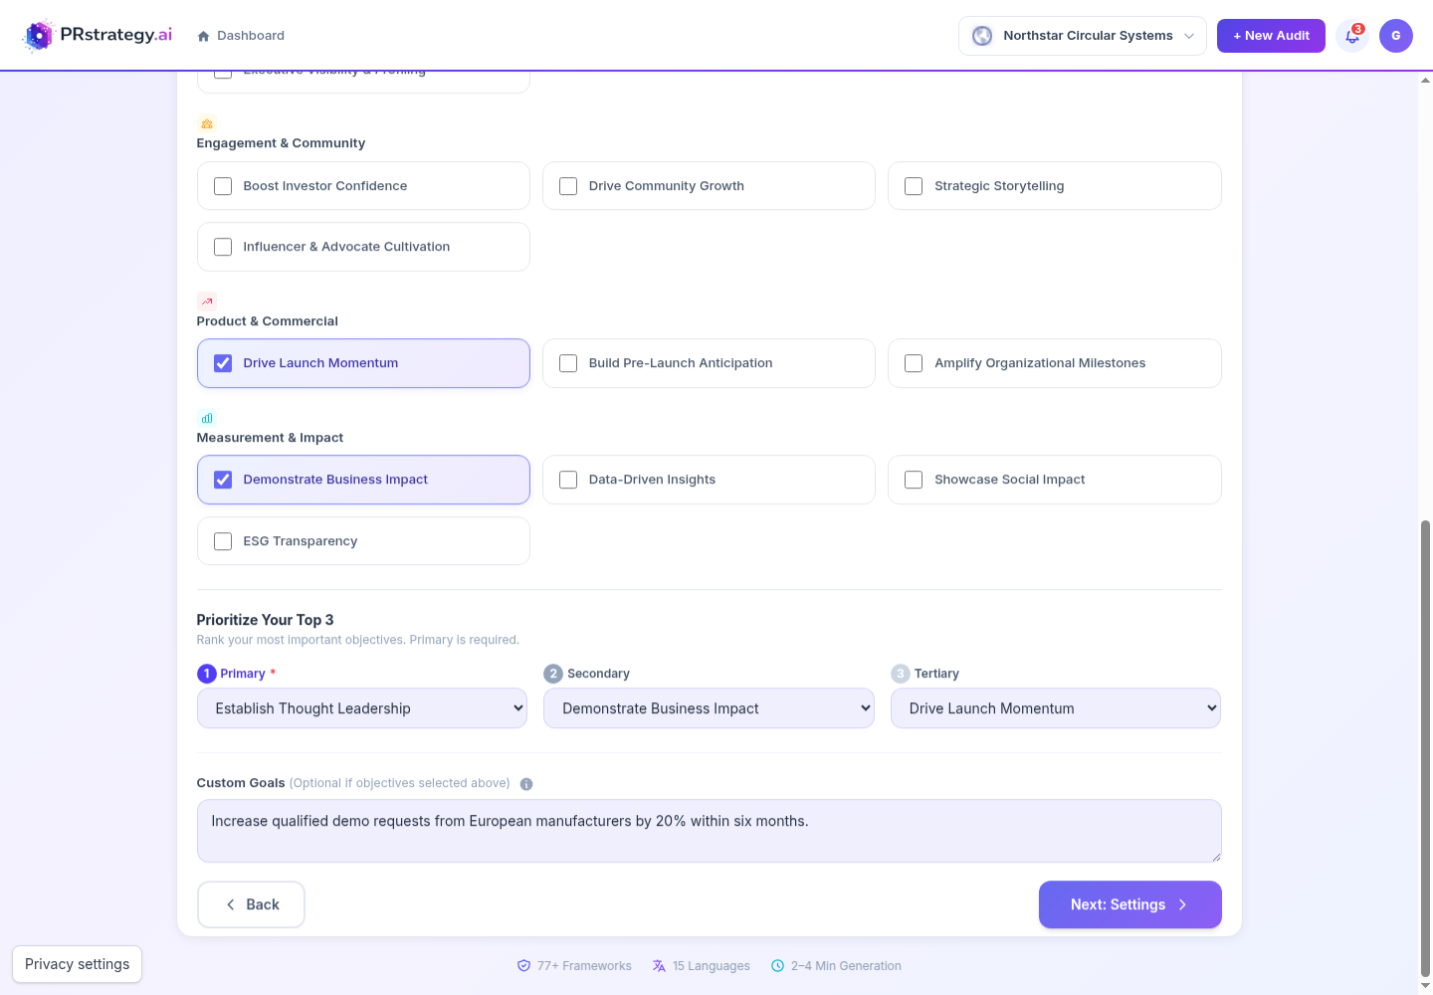The width and height of the screenshot is (1433, 995).
Task: Click the Measurement & Impact chart icon
Action: click(207, 419)
